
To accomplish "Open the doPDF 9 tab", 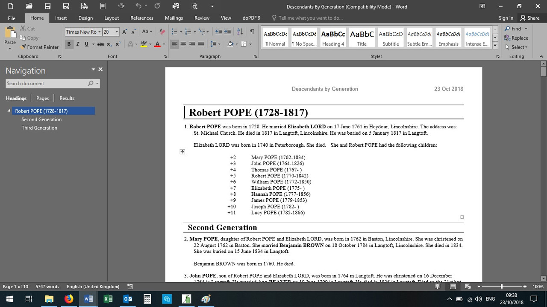I will [x=251, y=18].
